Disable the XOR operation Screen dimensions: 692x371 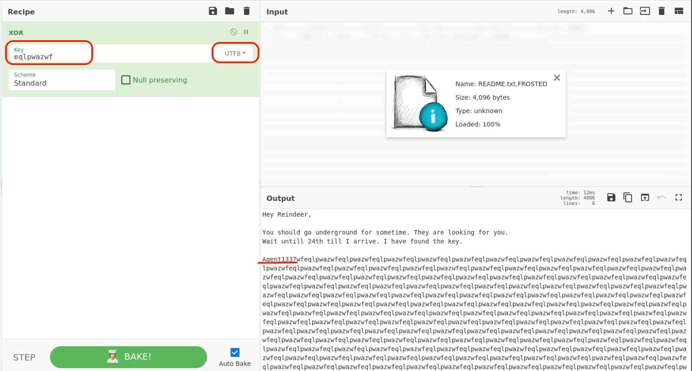click(x=234, y=32)
